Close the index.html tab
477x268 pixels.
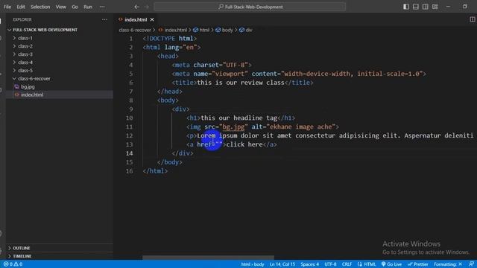point(152,19)
